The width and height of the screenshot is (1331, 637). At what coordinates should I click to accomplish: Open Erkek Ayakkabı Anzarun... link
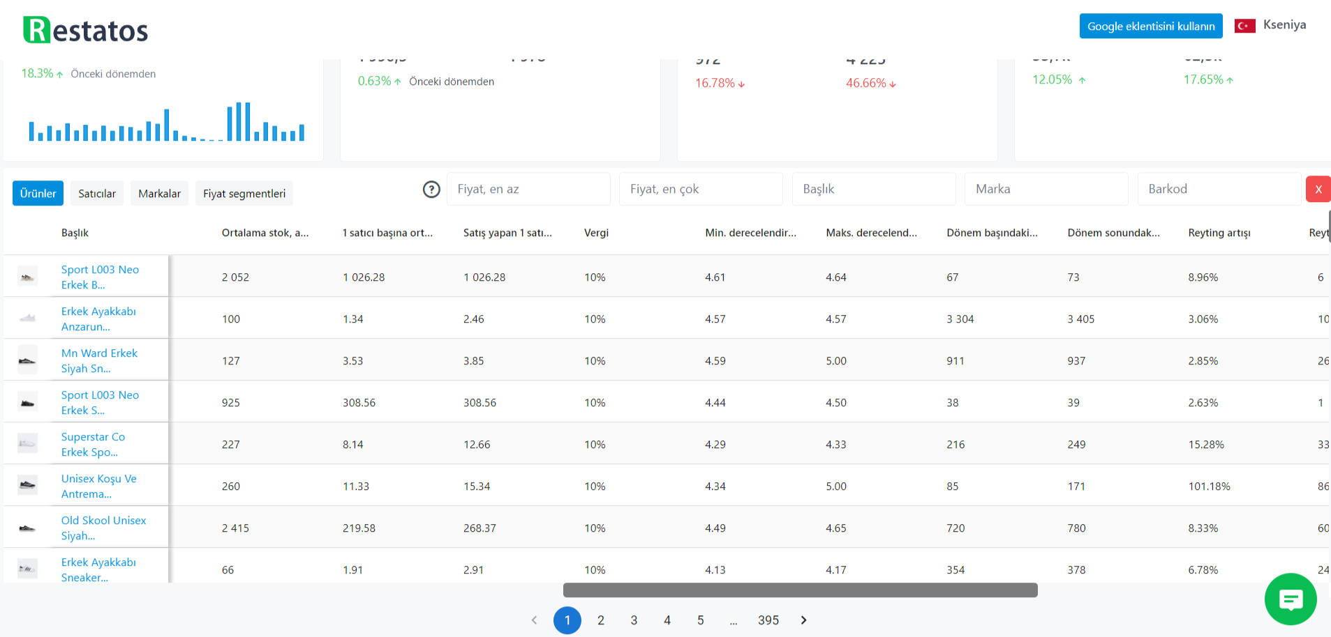click(98, 318)
